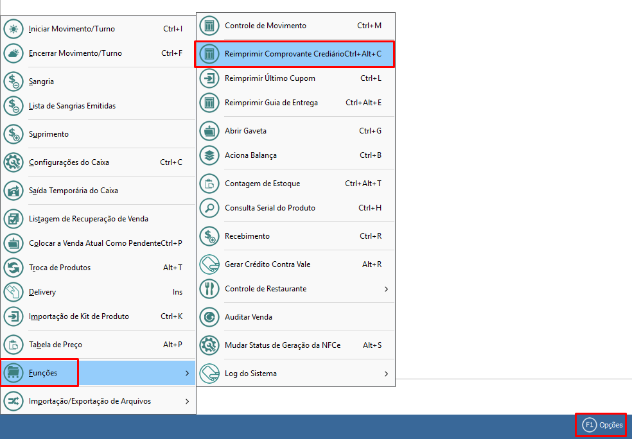Screen dimensions: 632x439
Task: Click the Configurações do Caixa gear icon
Action: [x=13, y=162]
